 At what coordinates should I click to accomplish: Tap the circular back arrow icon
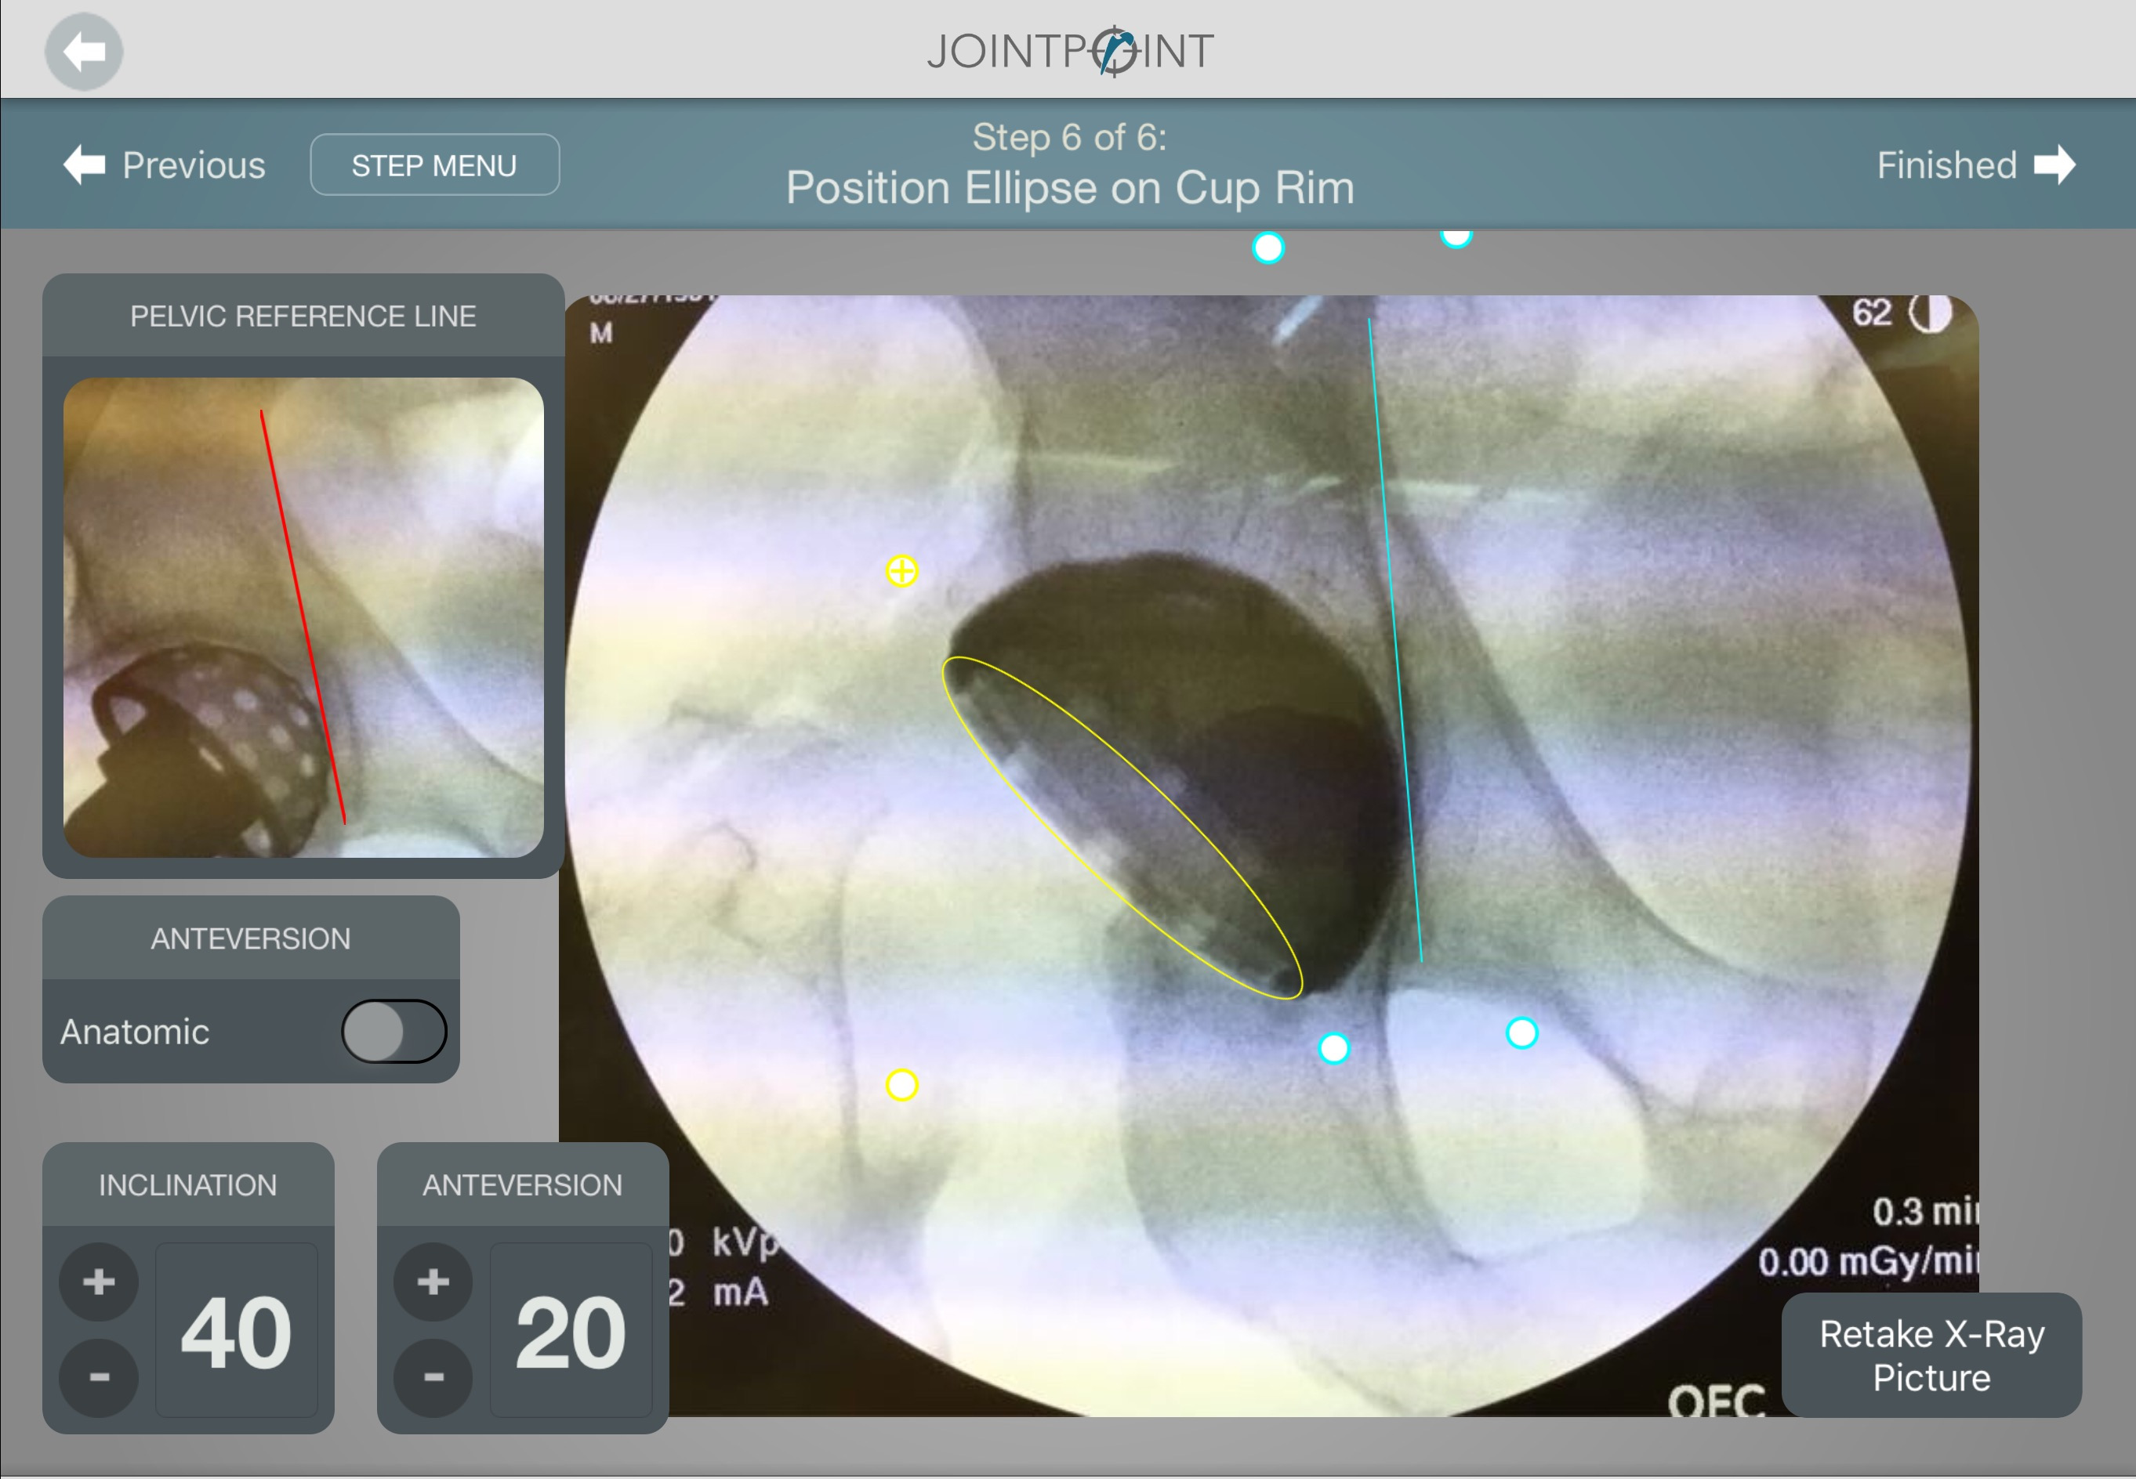83,51
